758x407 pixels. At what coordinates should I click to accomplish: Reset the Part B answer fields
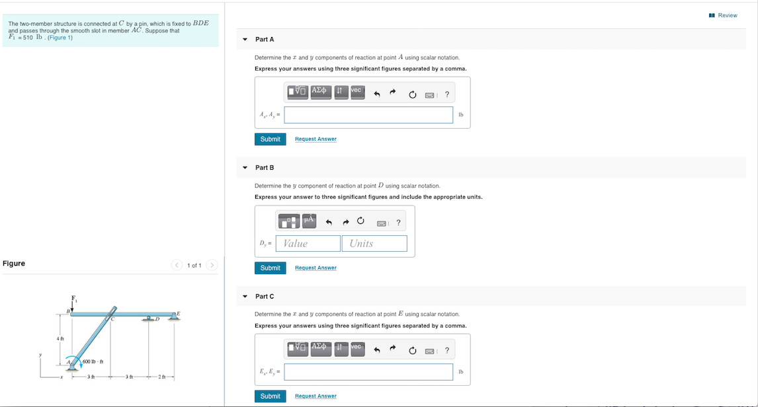(360, 221)
